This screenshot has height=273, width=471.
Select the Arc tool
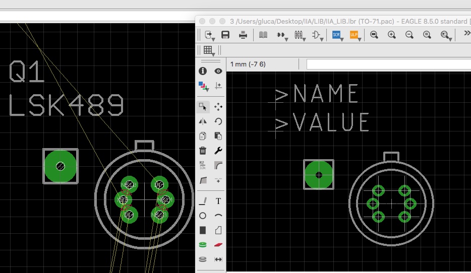[x=218, y=216]
